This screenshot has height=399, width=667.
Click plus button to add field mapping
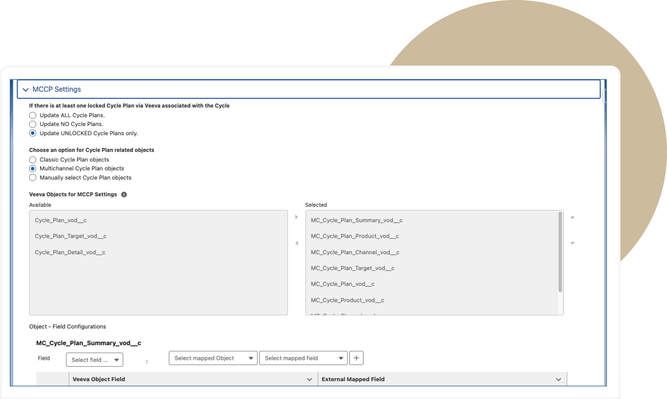pos(356,358)
